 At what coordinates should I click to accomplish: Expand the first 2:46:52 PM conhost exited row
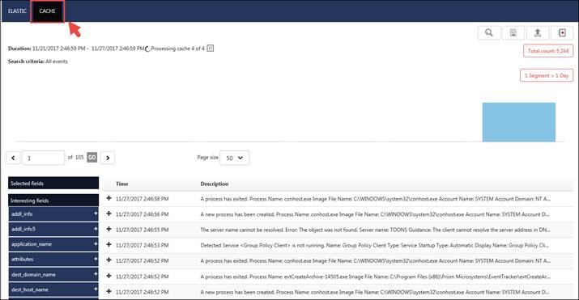coord(109,260)
